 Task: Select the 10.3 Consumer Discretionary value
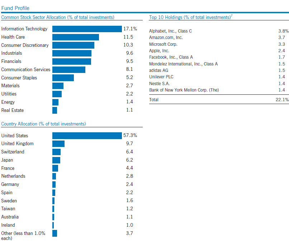coord(128,45)
